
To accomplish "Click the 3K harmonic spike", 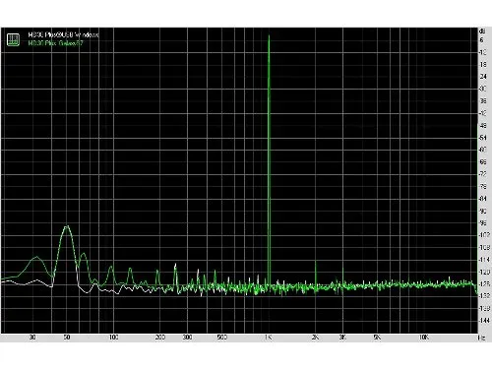I will point(343,270).
